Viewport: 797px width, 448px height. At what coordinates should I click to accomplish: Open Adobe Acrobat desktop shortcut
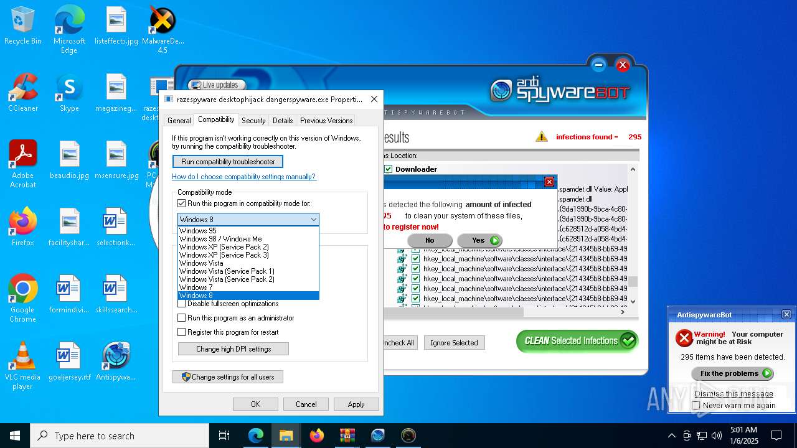pos(23,164)
